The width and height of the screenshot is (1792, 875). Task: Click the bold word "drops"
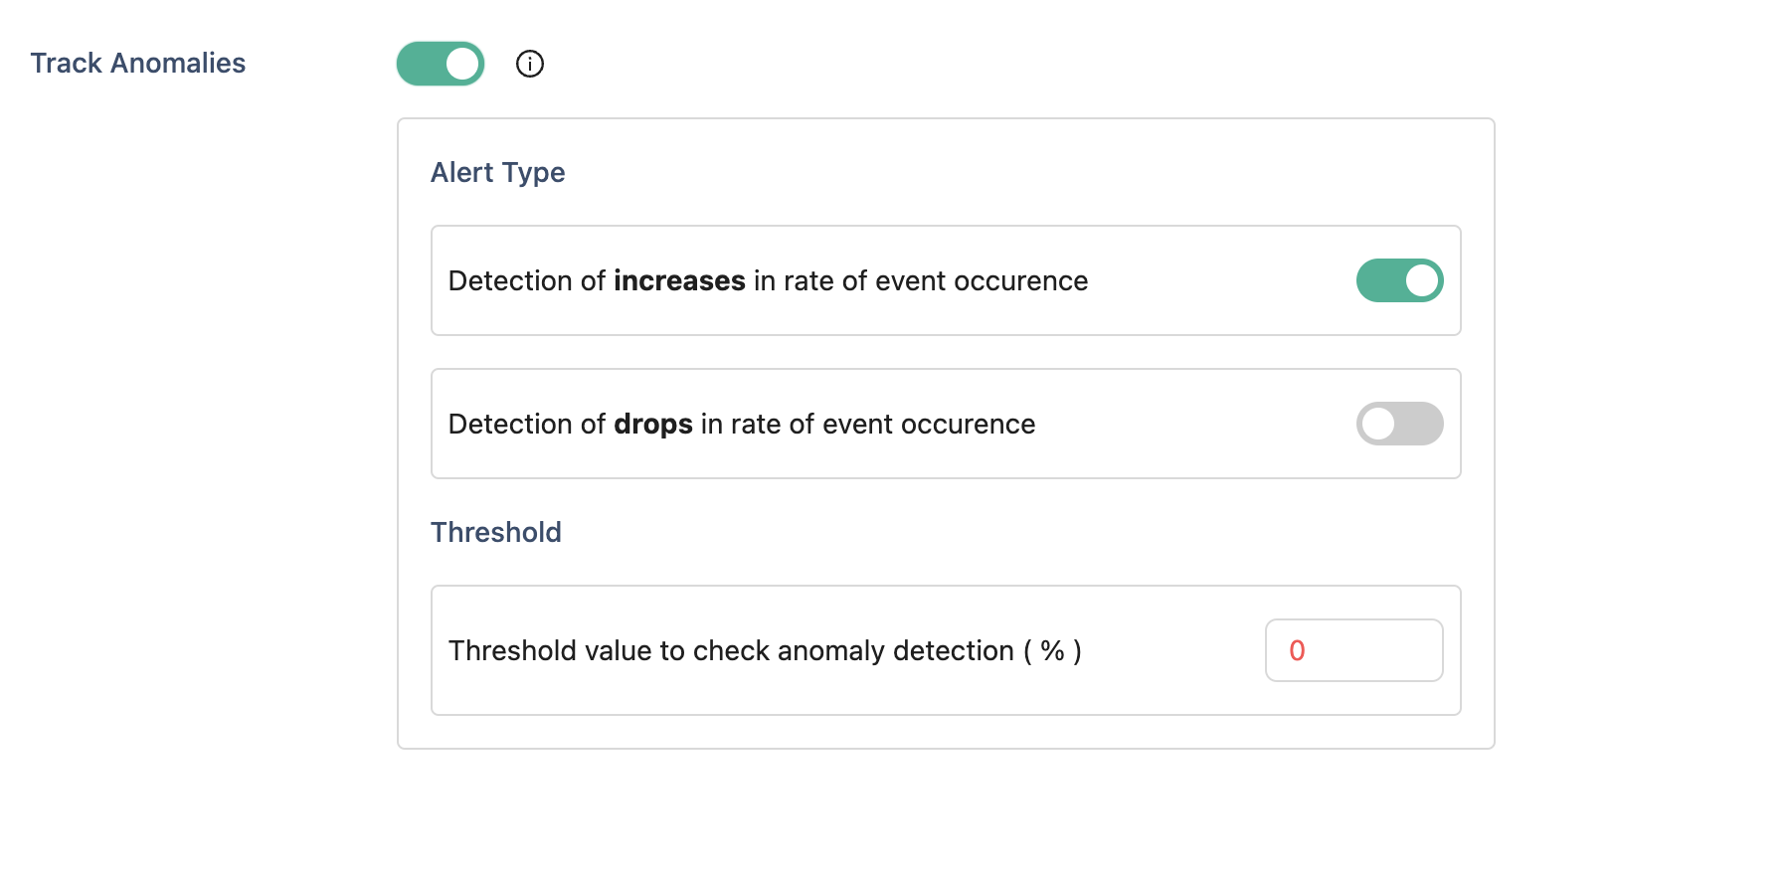click(x=652, y=425)
